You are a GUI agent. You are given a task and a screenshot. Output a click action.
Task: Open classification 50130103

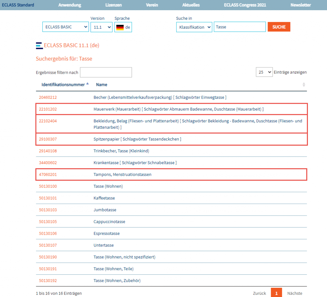pyautogui.click(x=48, y=210)
